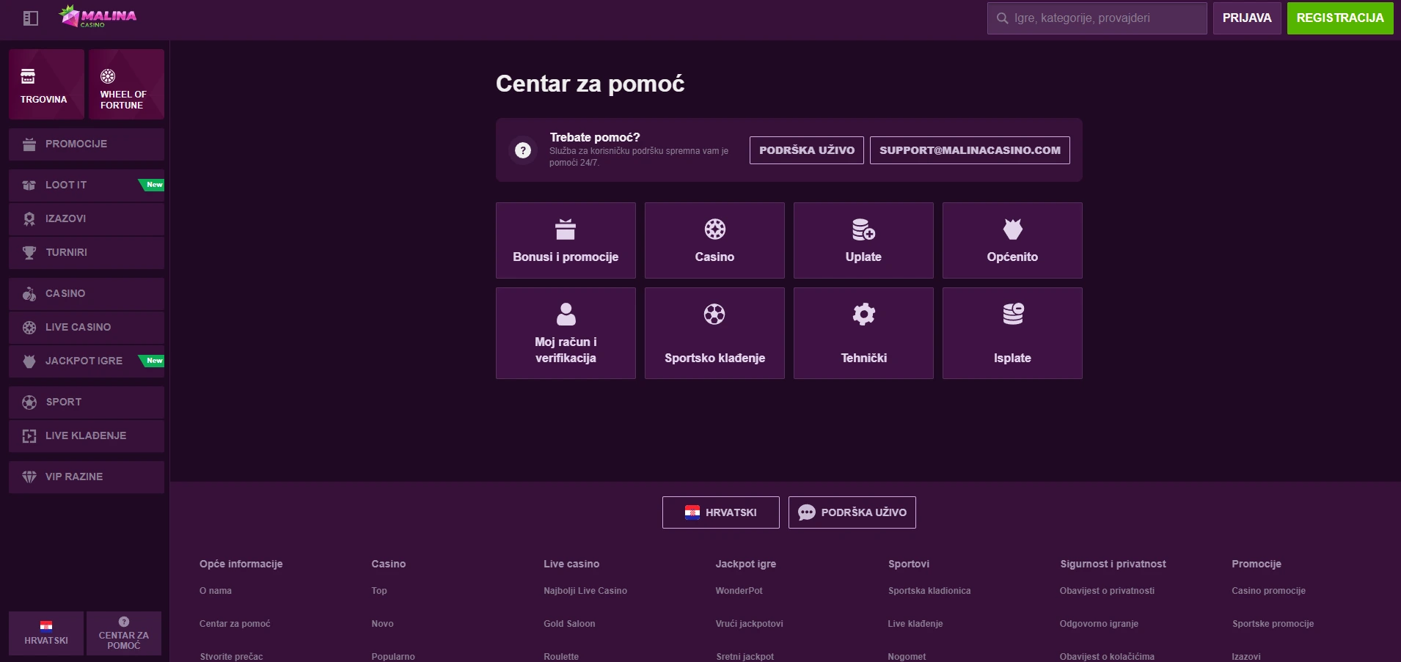Open Casino promocije footer link
Image resolution: width=1401 pixels, height=662 pixels.
[x=1269, y=591]
